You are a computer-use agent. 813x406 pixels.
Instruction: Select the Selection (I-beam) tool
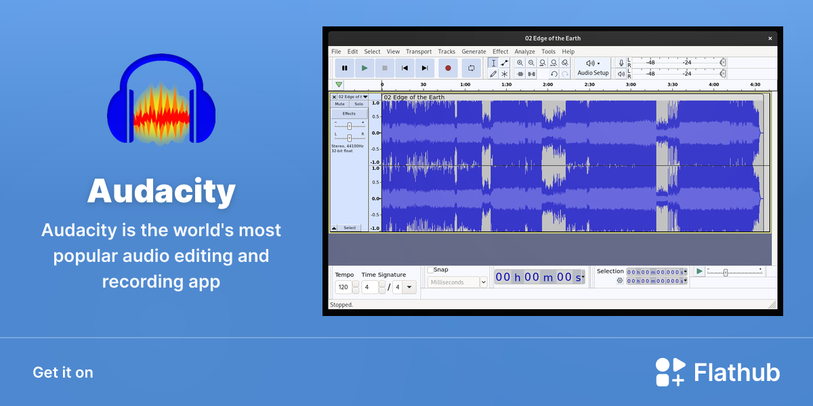(493, 62)
